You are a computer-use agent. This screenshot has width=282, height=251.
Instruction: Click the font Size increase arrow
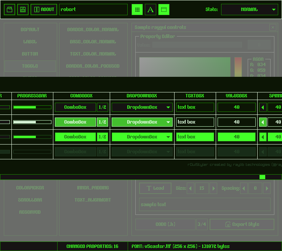coord(213,188)
